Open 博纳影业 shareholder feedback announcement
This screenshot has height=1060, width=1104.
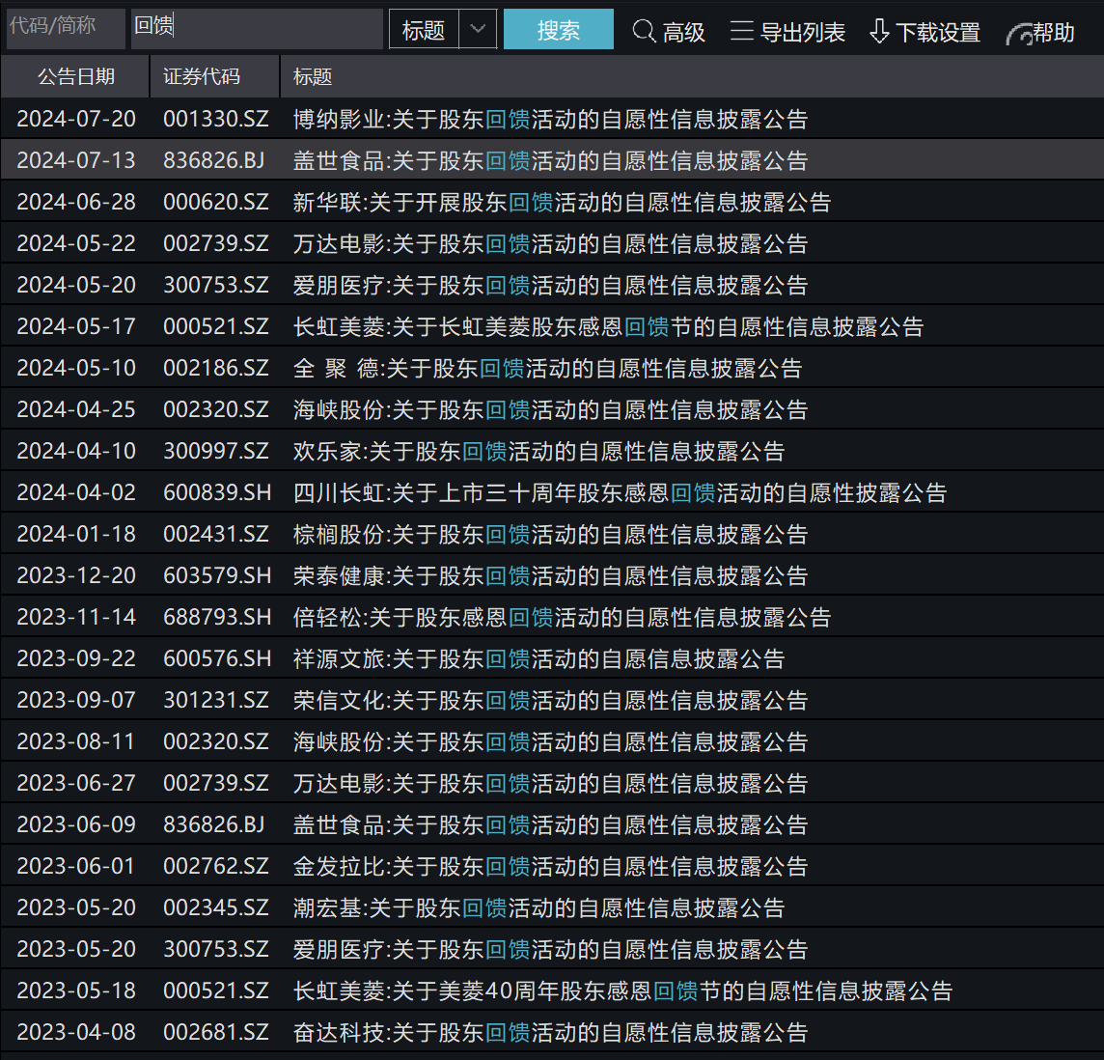550,120
